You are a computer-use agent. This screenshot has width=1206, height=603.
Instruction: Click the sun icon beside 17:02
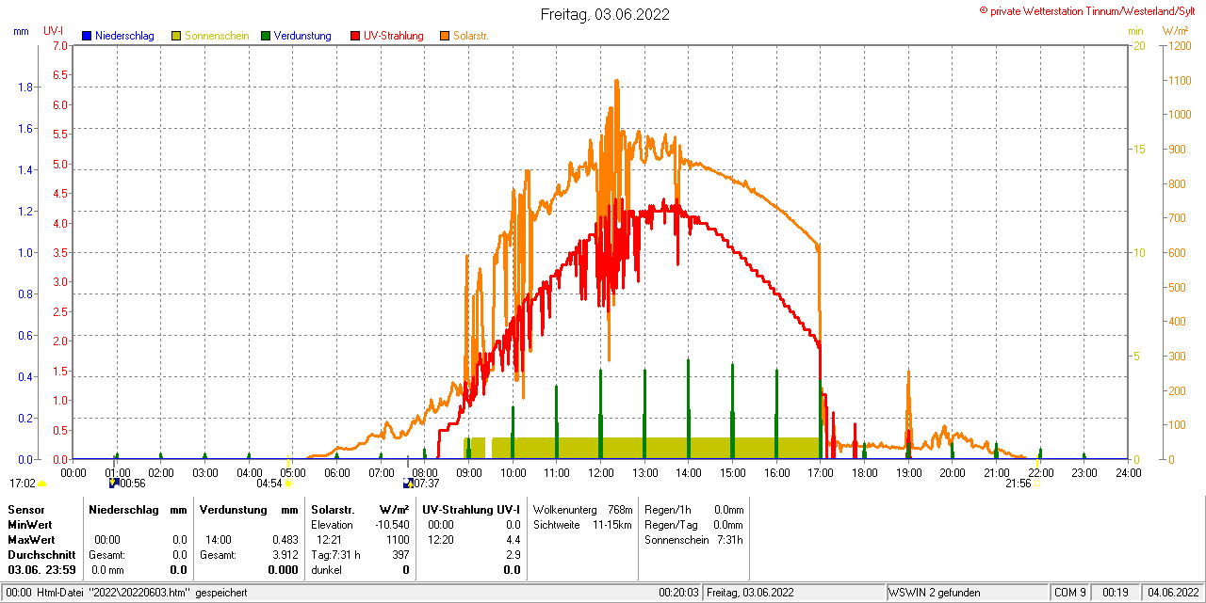click(x=41, y=484)
